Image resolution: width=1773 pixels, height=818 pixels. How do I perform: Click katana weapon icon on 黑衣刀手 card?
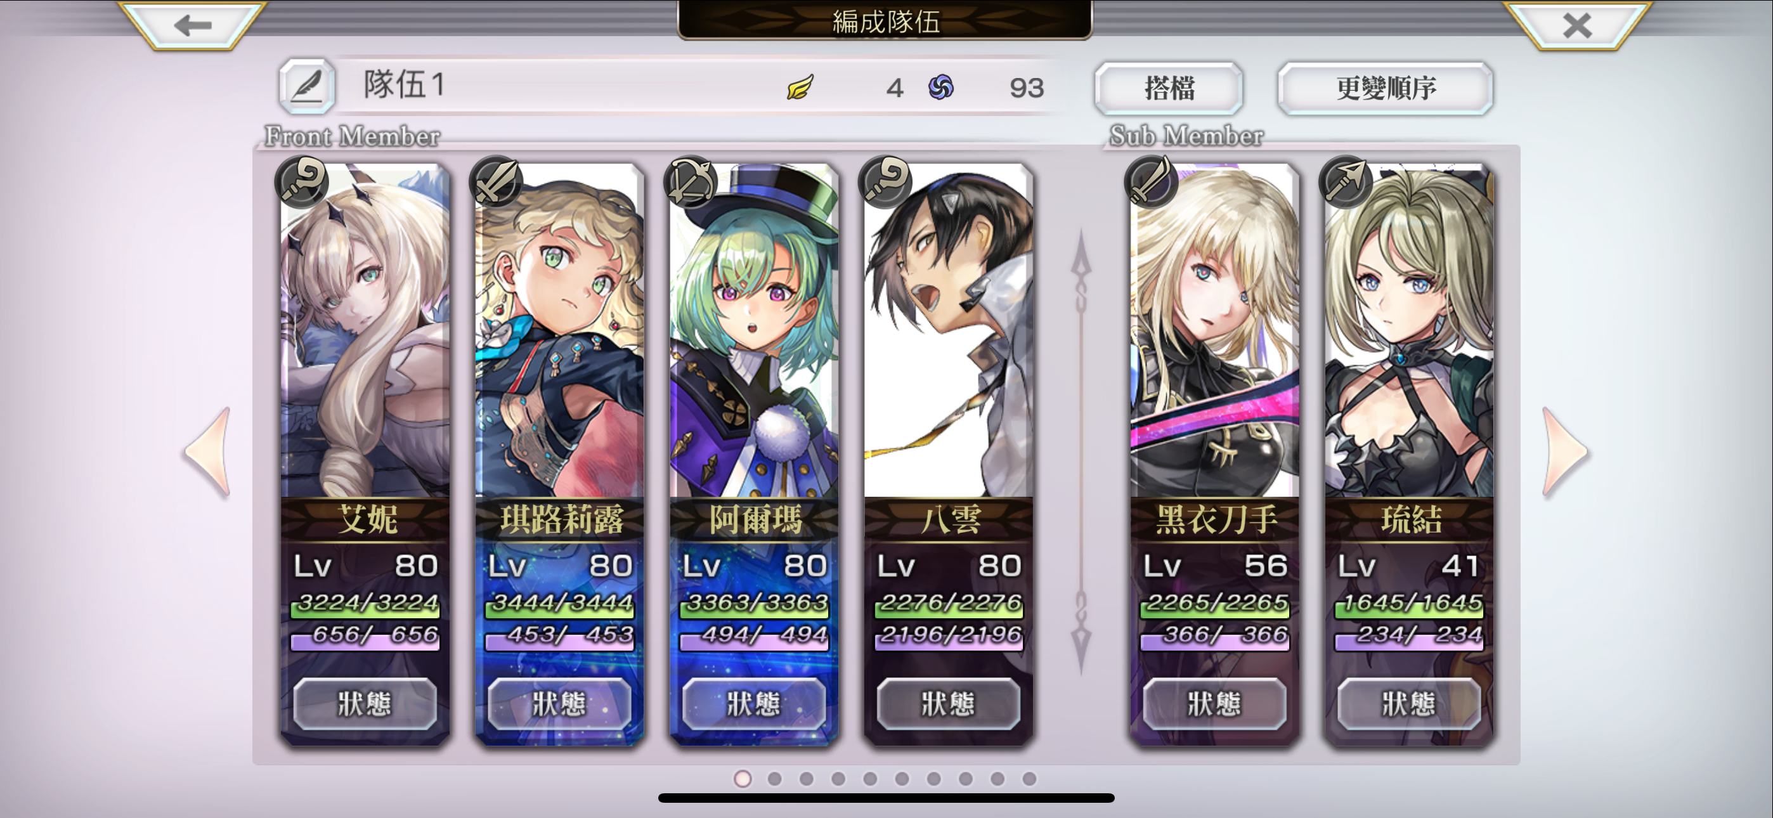point(1151,182)
